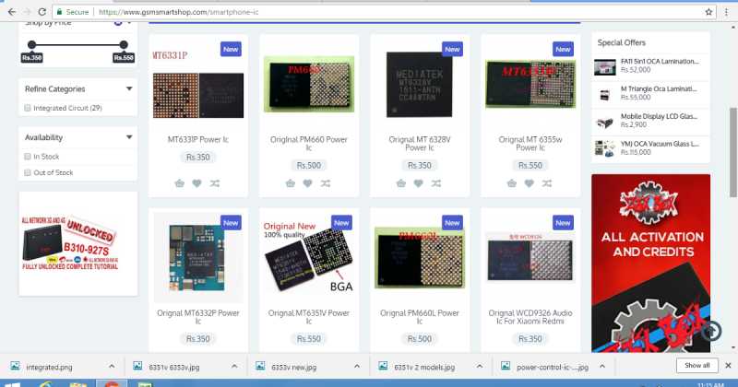Reload the page with refresh icon
Image resolution: width=738 pixels, height=387 pixels.
tap(42, 12)
